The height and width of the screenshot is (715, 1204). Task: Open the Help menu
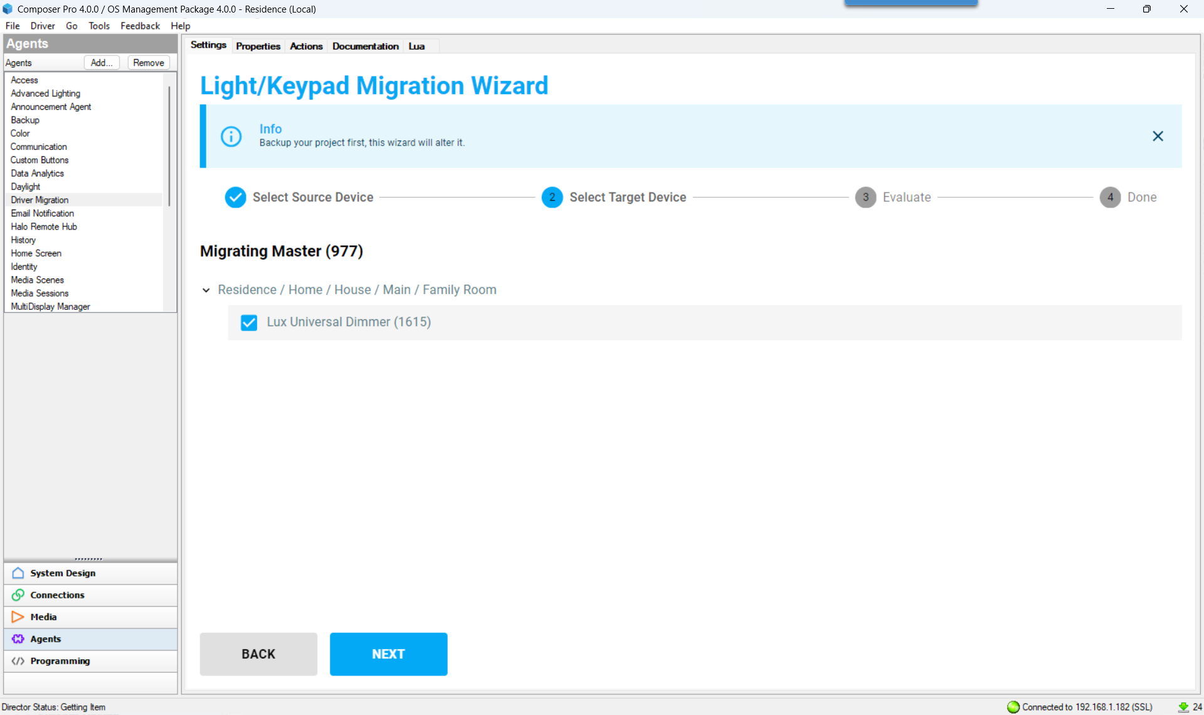pos(181,26)
